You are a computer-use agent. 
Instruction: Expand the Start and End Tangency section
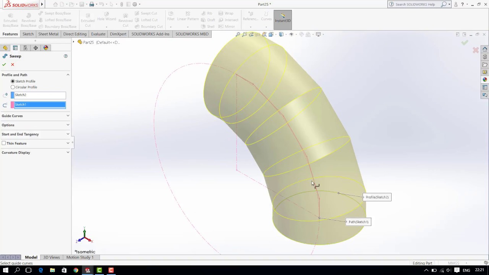[x=68, y=134]
